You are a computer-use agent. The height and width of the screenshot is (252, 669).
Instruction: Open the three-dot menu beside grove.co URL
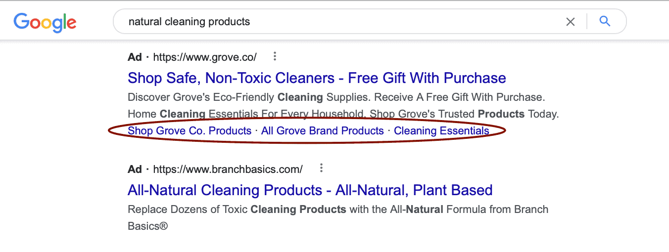275,56
